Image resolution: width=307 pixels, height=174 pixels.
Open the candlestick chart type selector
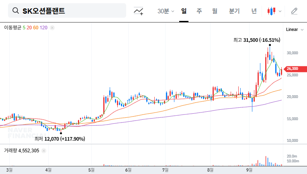271,11
